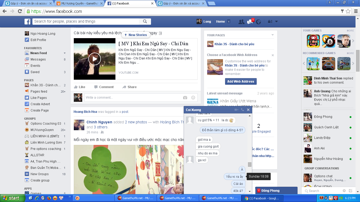Start video call in Coi Xuong chat

236,110
